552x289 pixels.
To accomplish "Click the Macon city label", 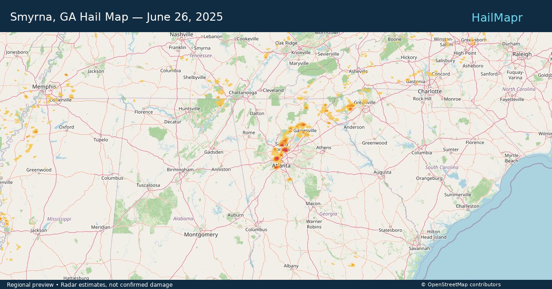I will (x=313, y=204).
